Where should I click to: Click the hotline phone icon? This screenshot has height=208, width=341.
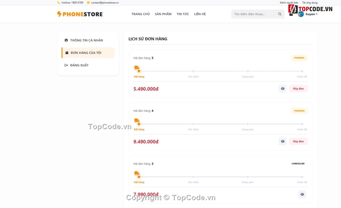point(59,3)
